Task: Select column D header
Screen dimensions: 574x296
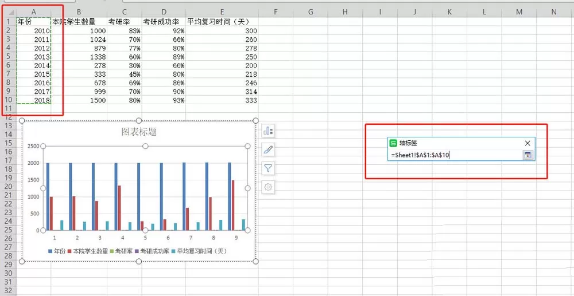Action: click(164, 13)
